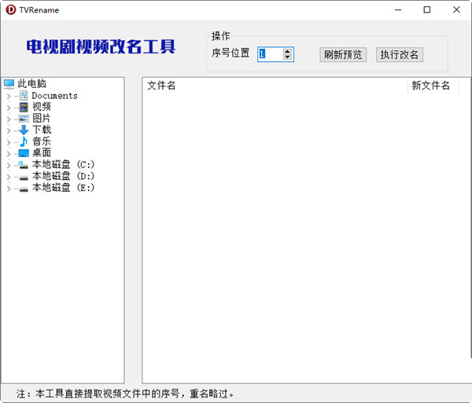Select the Documents folder icon

24,95
